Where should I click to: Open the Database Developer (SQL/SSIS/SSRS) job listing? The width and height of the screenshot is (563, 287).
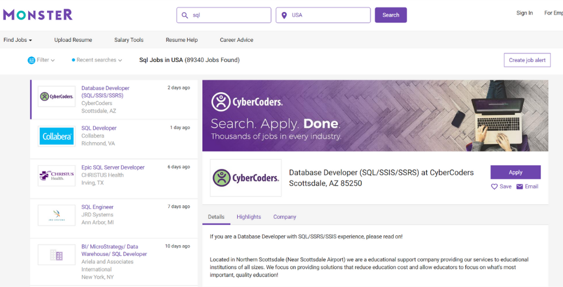(105, 91)
